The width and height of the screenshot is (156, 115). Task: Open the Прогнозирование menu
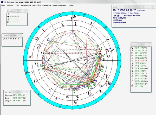(59, 5)
